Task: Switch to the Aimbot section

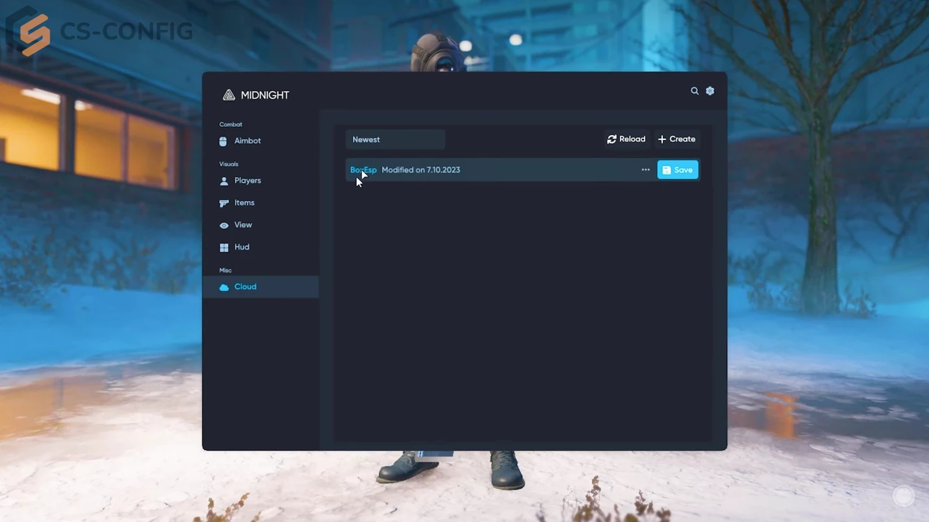Action: pyautogui.click(x=246, y=141)
